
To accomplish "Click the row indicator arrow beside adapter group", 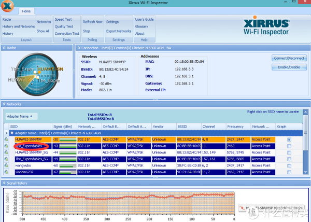I will click(x=6, y=133).
